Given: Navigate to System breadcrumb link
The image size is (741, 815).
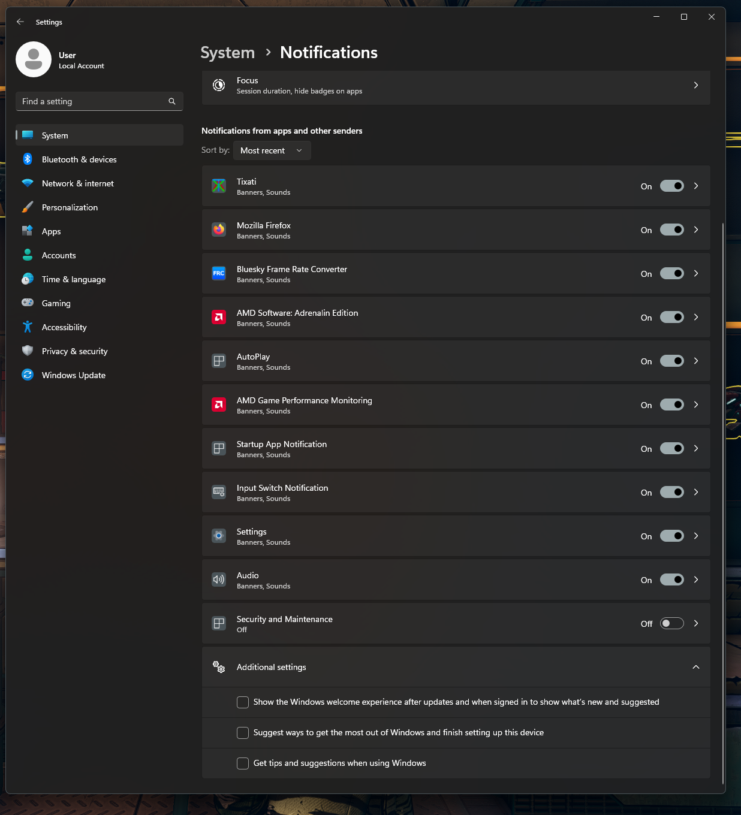Looking at the screenshot, I should [227, 53].
